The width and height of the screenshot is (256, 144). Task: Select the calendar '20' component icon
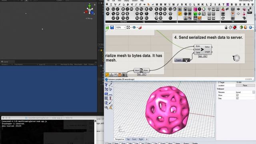pyautogui.click(x=195, y=18)
